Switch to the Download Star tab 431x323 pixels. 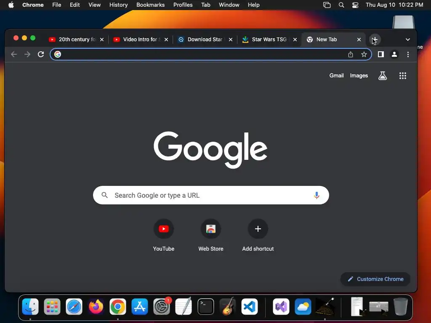pos(201,40)
